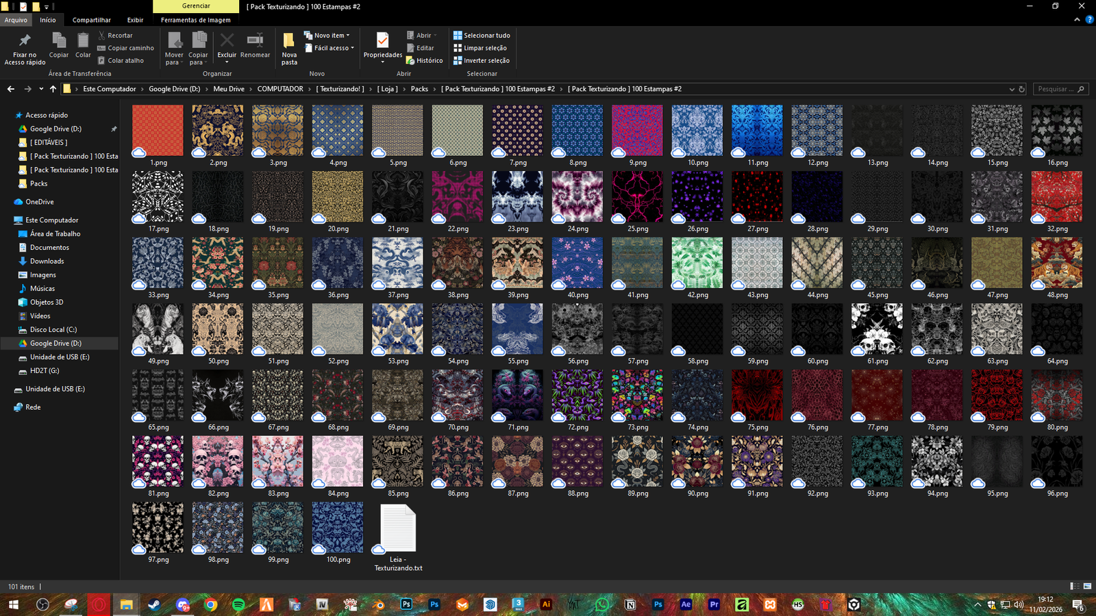Open the Fácil acesso dropdown
The width and height of the screenshot is (1096, 616).
[334, 48]
